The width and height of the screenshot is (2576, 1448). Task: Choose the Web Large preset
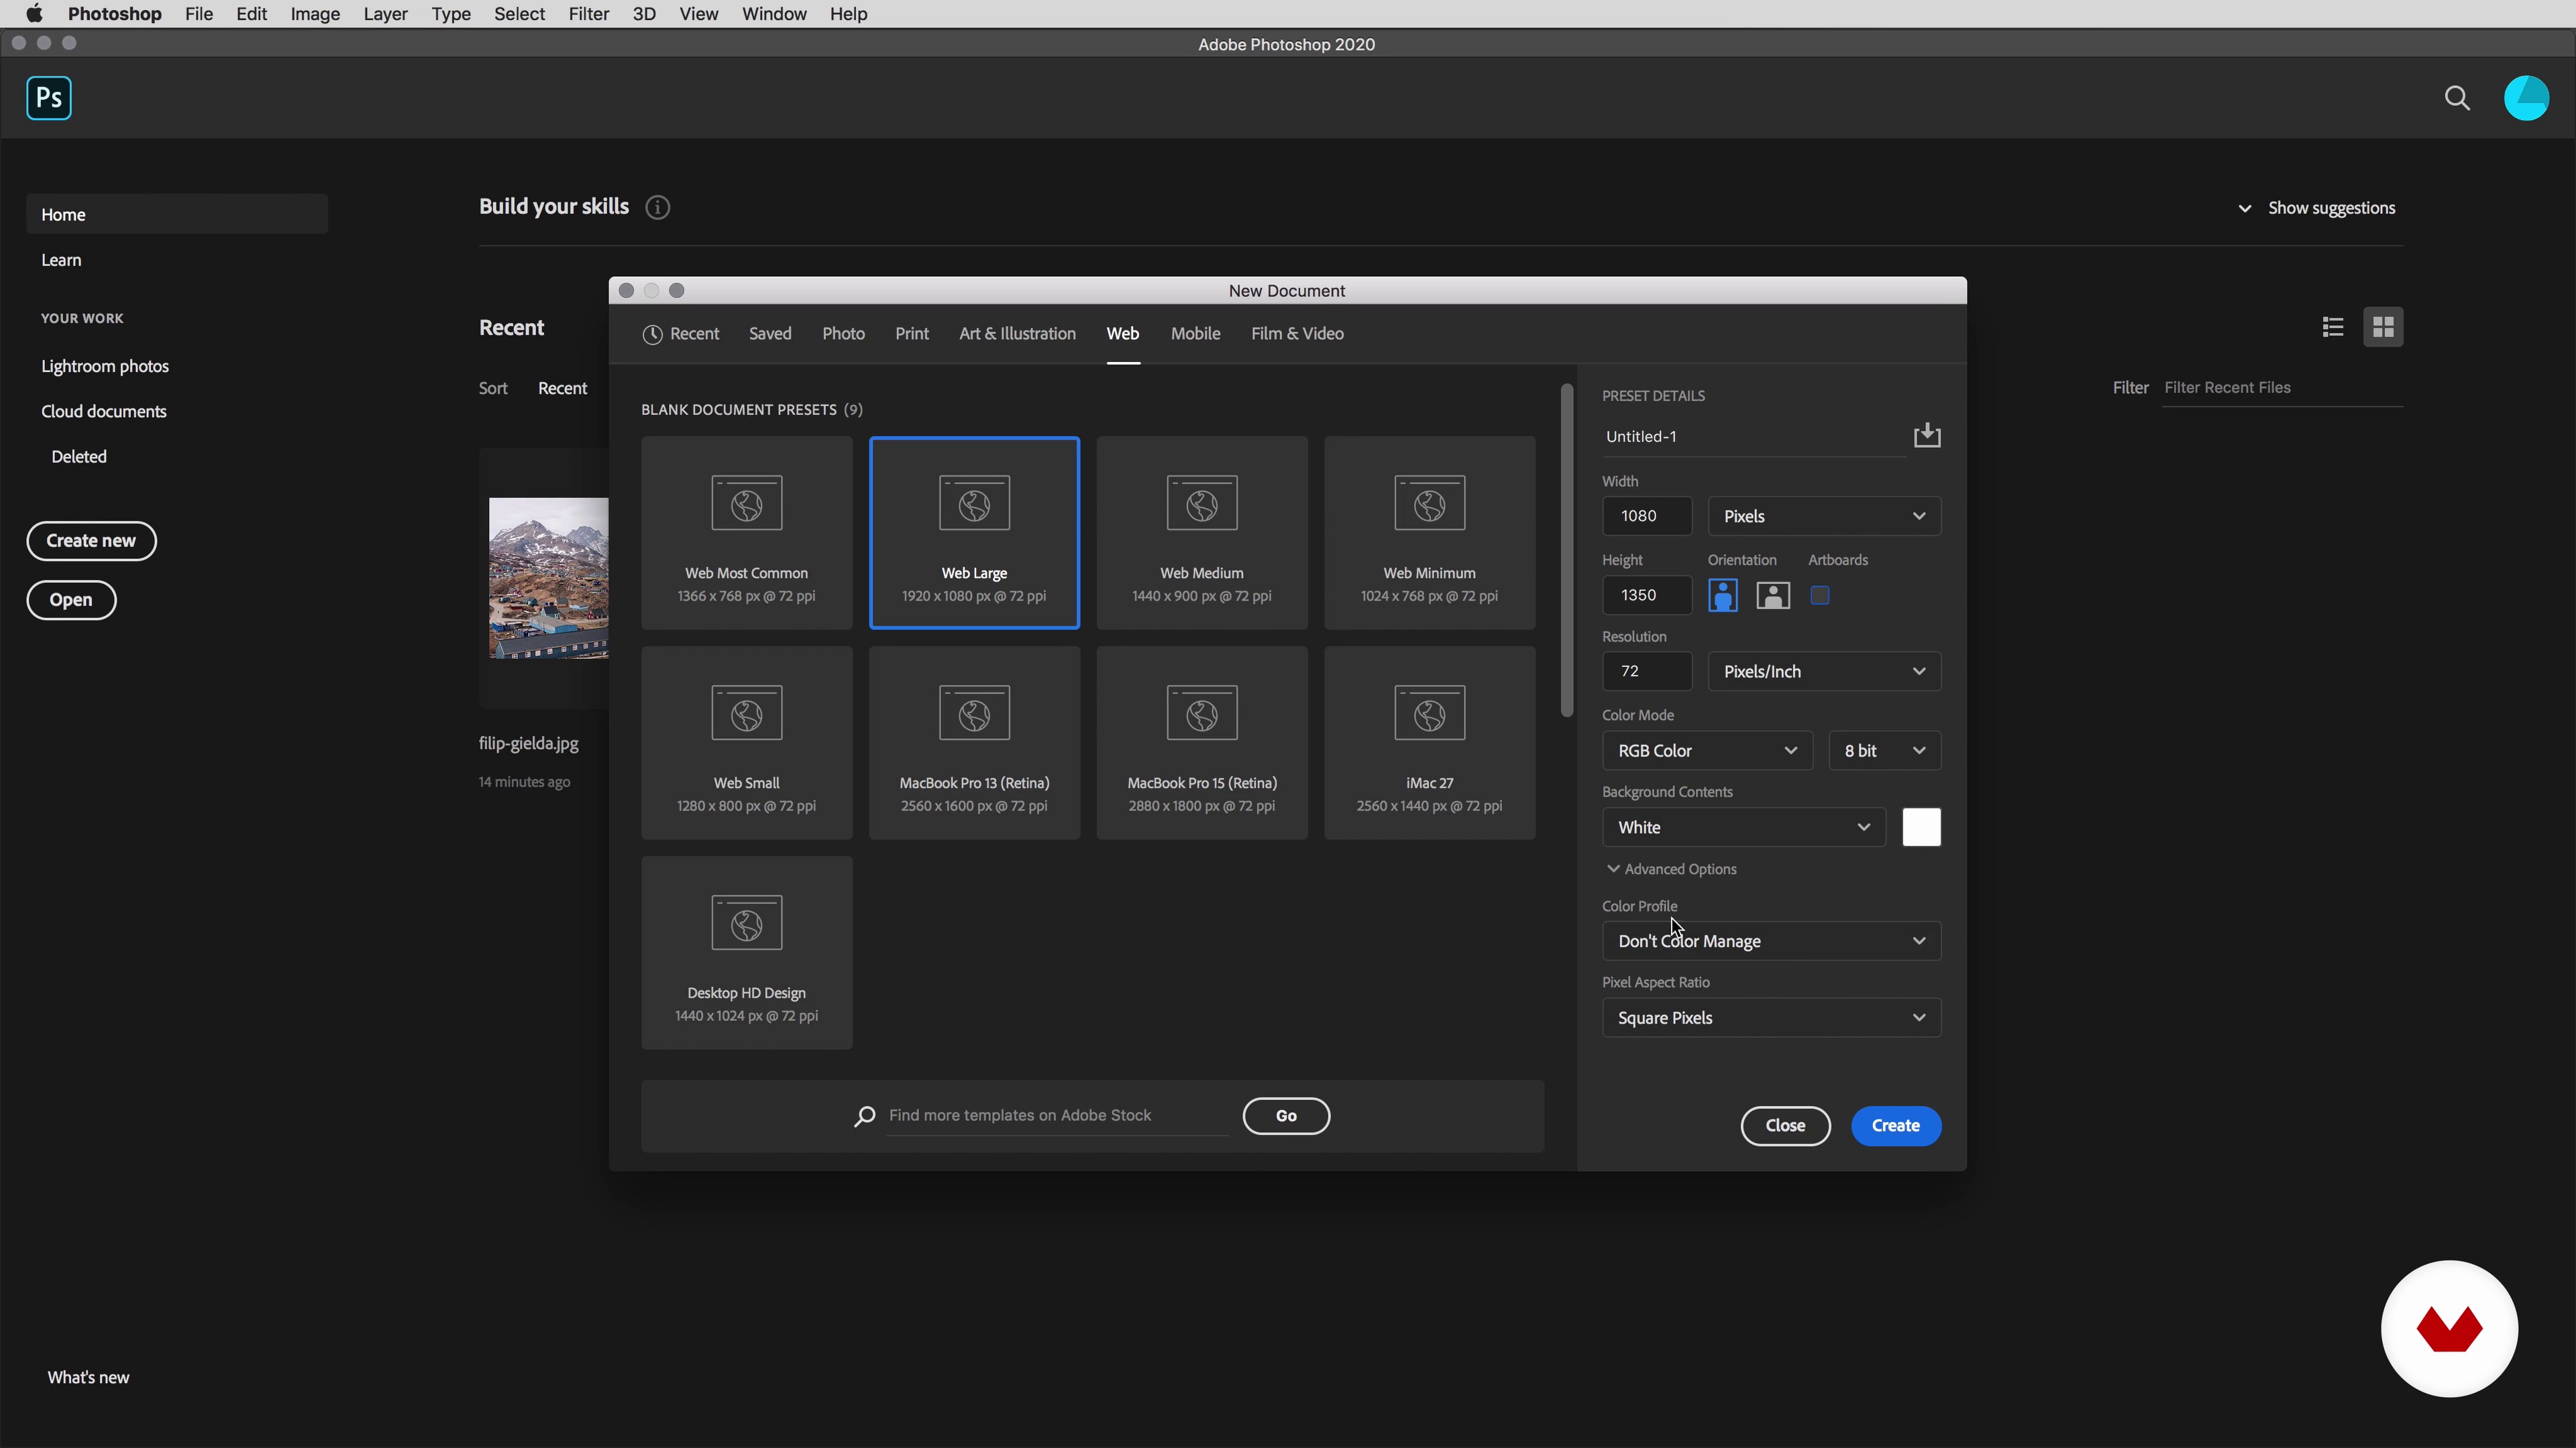point(974,533)
